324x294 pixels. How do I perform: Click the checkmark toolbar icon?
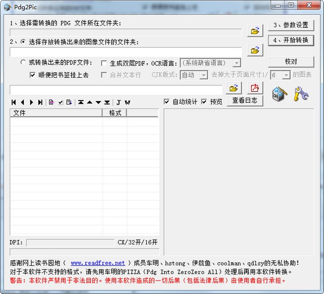60,102
